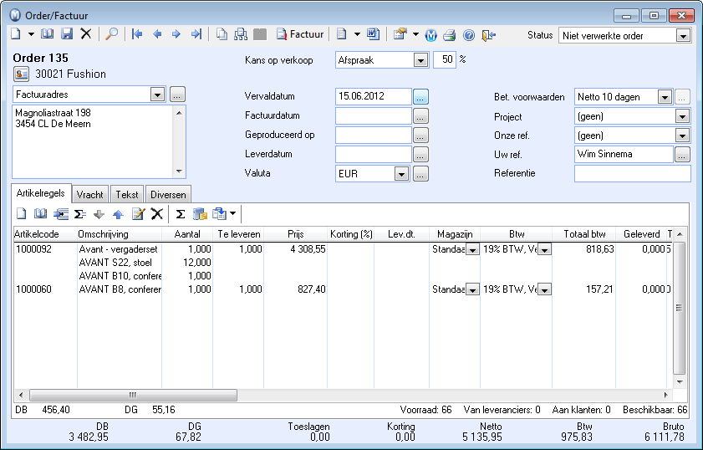This screenshot has width=703, height=450.
Task: Move article line up with blue arrow
Action: tap(118, 214)
